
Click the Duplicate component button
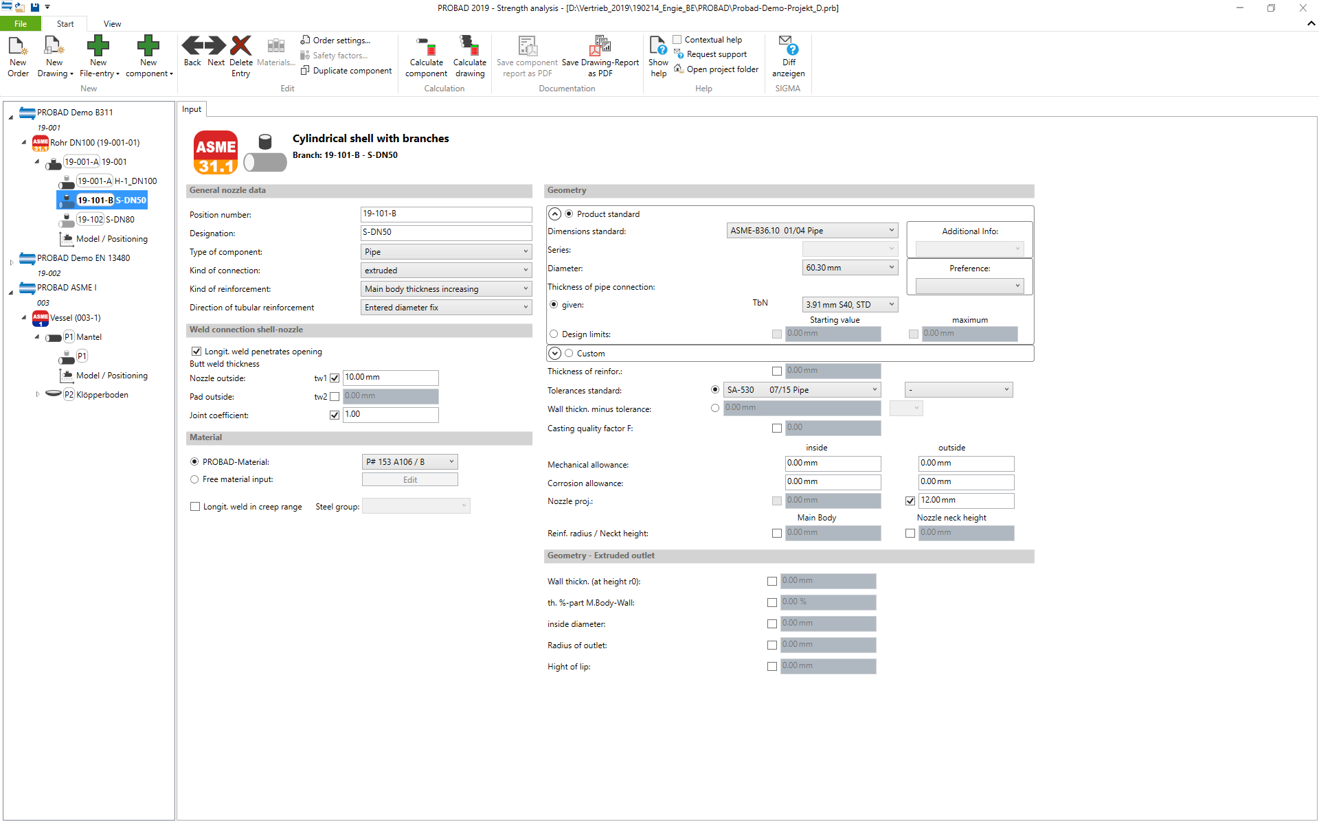click(346, 70)
